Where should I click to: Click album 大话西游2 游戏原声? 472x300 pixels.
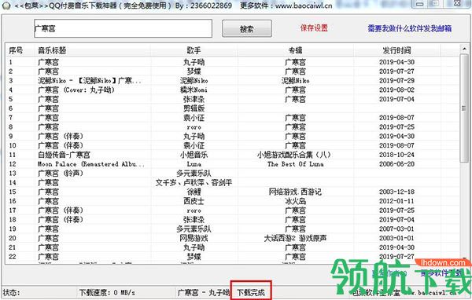pyautogui.click(x=295, y=239)
